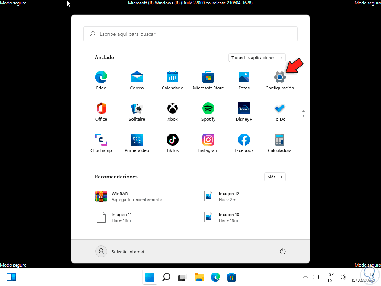Start the Solitaire game

137,112
